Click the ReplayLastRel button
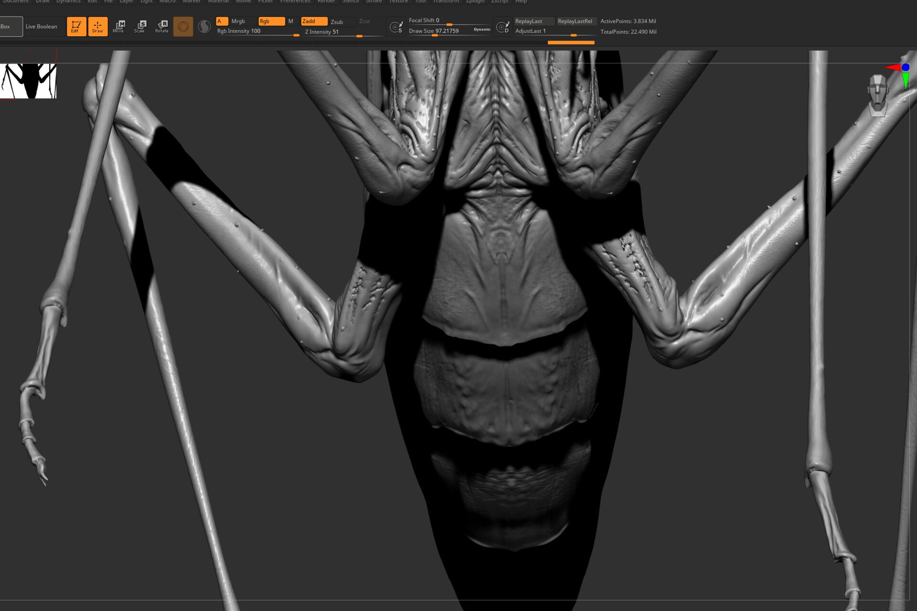 [x=576, y=21]
